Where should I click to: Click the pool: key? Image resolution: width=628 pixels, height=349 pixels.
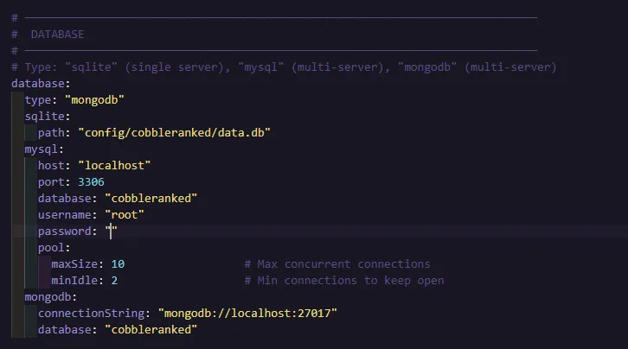click(x=54, y=248)
